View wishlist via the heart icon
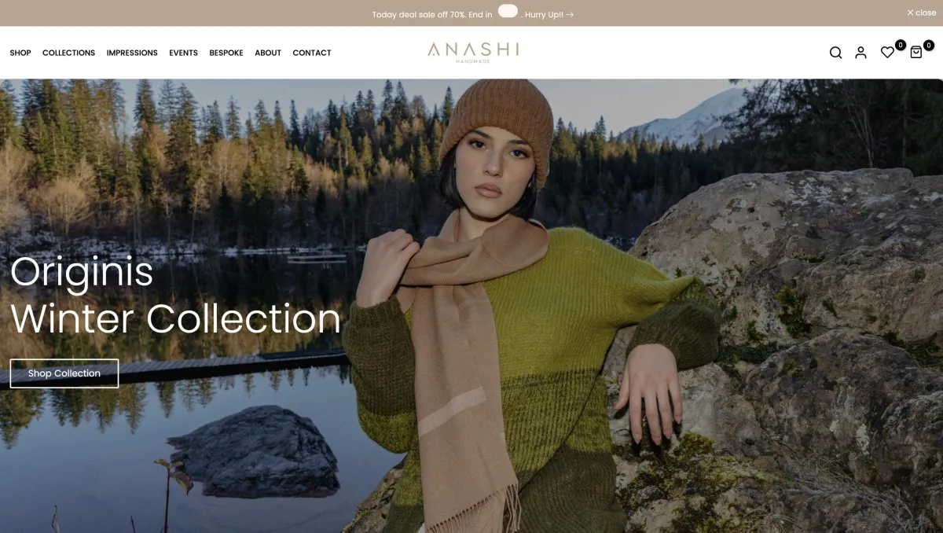The width and height of the screenshot is (943, 533). click(887, 53)
